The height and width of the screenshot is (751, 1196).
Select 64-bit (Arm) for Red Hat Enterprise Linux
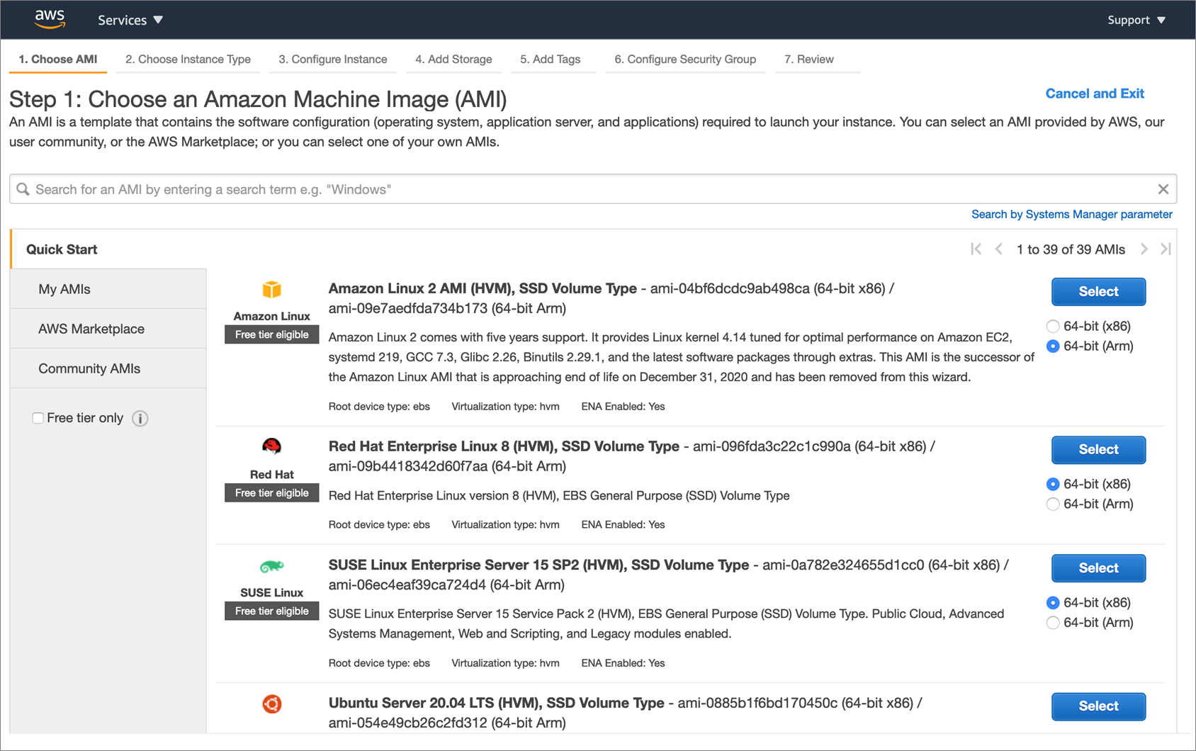1053,504
